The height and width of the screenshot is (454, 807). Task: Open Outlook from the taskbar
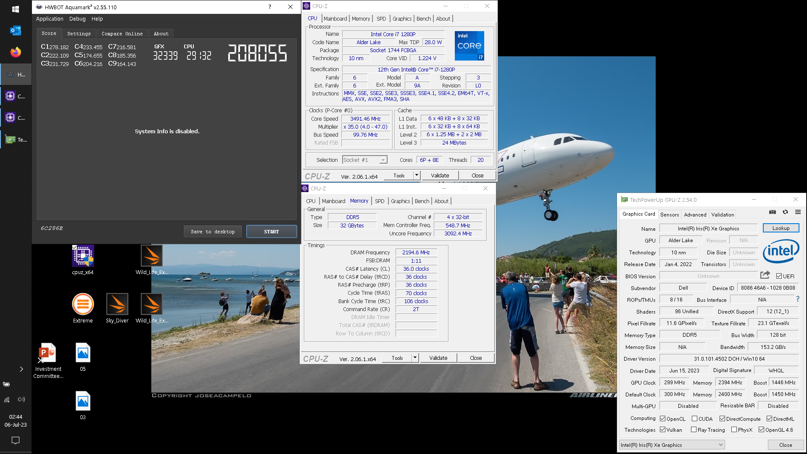click(x=16, y=30)
